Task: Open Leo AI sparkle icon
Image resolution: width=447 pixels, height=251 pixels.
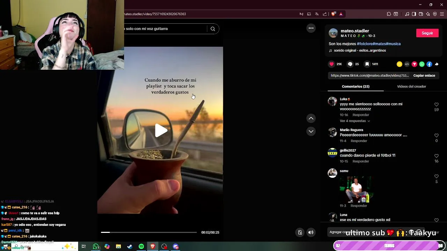Action: 428,14
